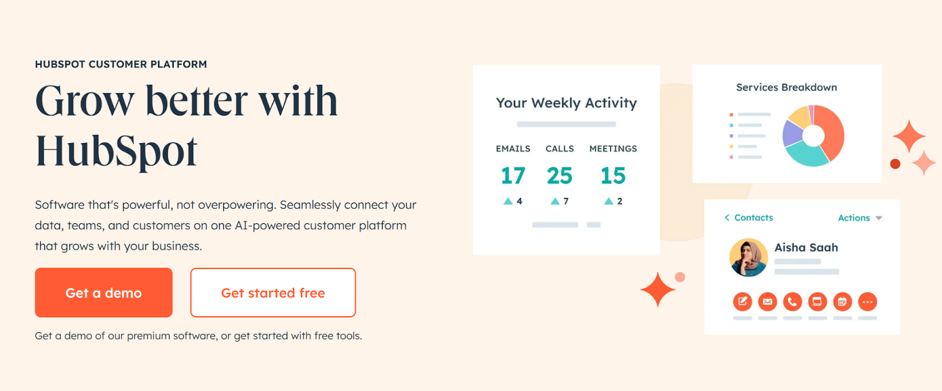Click the purple legend swatch in Services Breakdown
Image resolution: width=942 pixels, height=391 pixels.
[731, 136]
